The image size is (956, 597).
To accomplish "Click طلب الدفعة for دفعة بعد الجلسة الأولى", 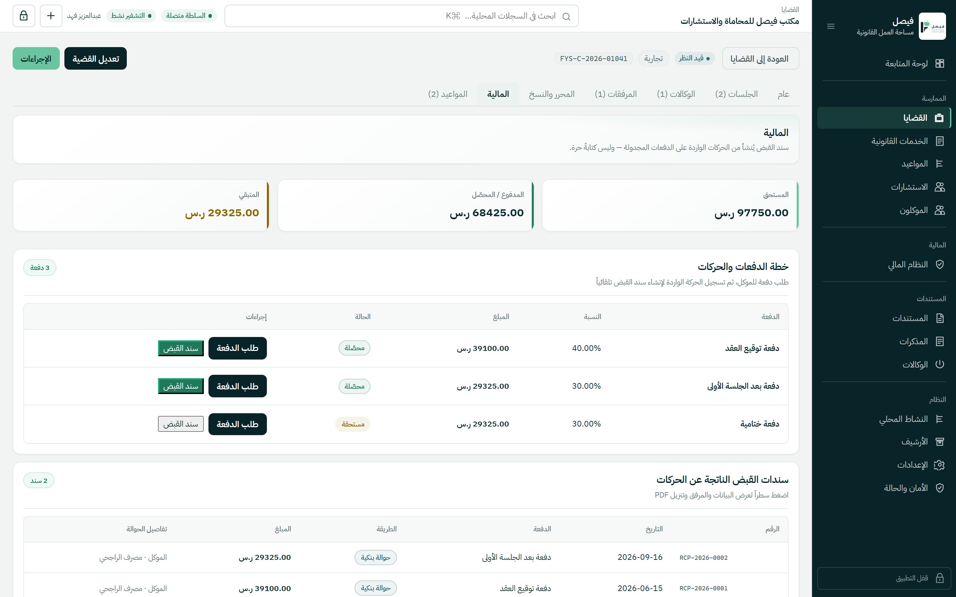I will tap(237, 386).
